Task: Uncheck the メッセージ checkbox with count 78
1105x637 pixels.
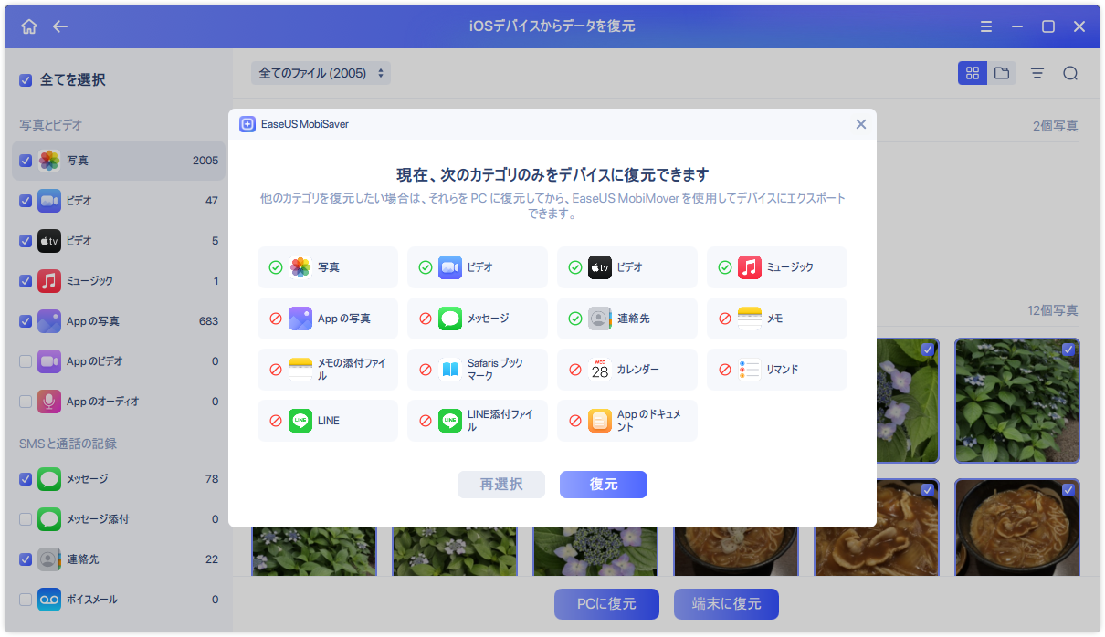Action: pyautogui.click(x=26, y=479)
